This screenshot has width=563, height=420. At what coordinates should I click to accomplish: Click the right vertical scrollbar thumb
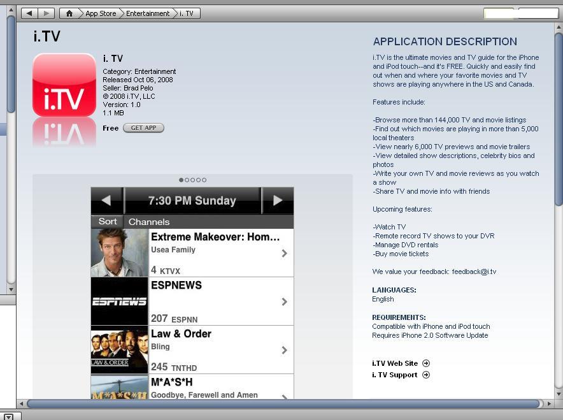559,119
